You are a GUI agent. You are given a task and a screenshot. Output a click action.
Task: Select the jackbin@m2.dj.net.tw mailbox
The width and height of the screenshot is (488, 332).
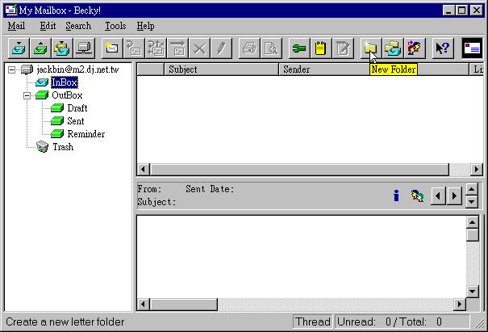click(x=77, y=69)
